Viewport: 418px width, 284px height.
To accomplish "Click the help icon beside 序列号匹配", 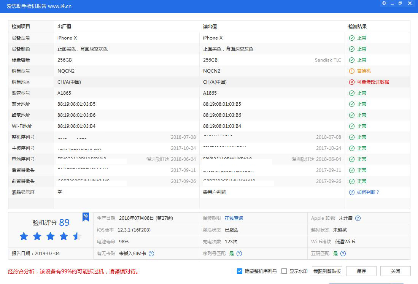I will click(239, 254).
